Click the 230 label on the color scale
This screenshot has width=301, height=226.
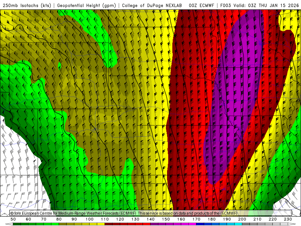[x=288, y=219]
